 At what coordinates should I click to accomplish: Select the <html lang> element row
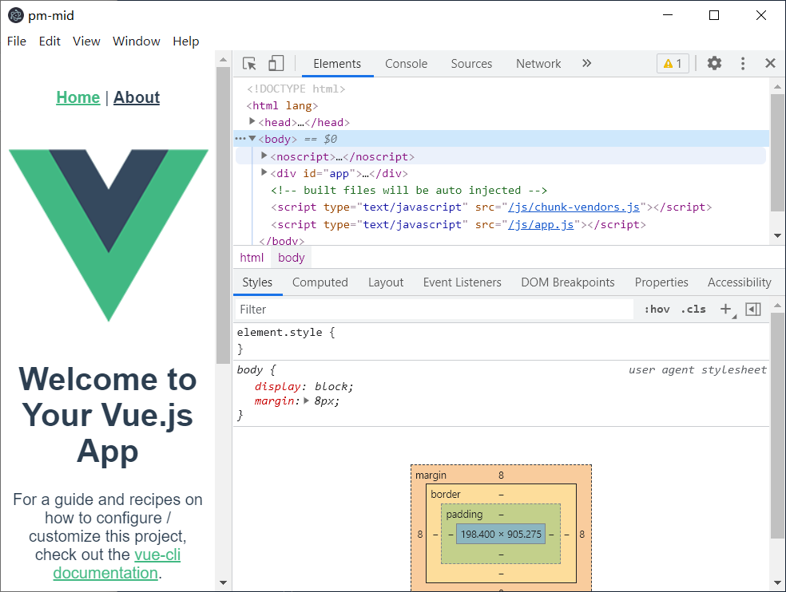(x=282, y=105)
